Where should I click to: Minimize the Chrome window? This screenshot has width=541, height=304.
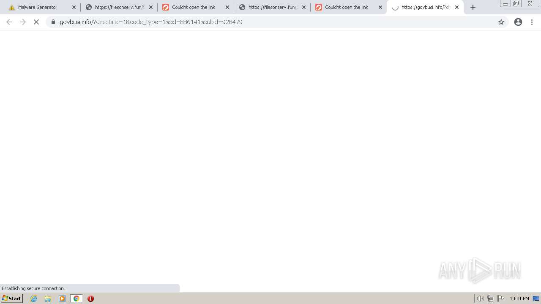tap(505, 4)
